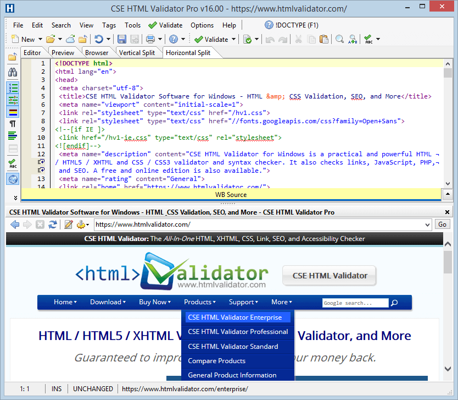The image size is (458, 400).
Task: Switch to the Browser tab
Action: click(97, 53)
